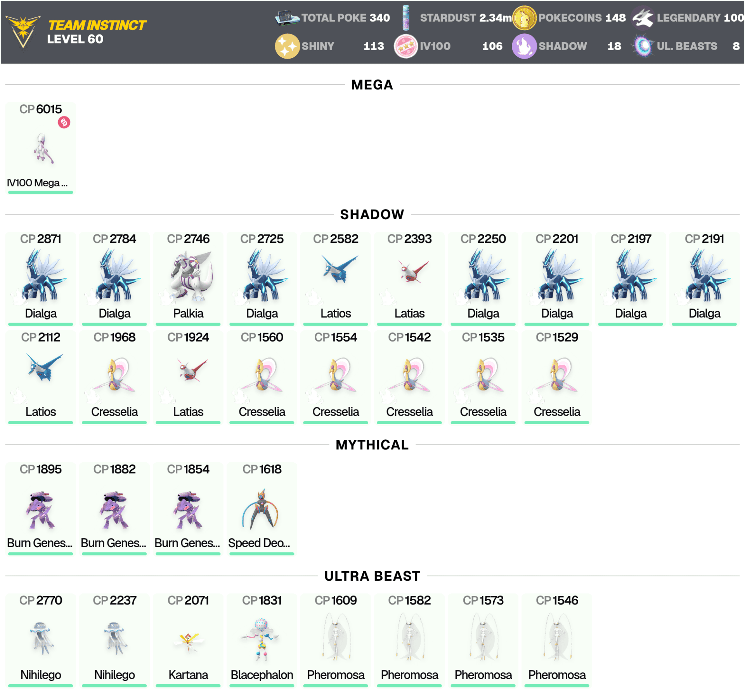Image resolution: width=745 pixels, height=694 pixels.
Task: Select the Nihilego CP 2237 card
Action: point(114,640)
